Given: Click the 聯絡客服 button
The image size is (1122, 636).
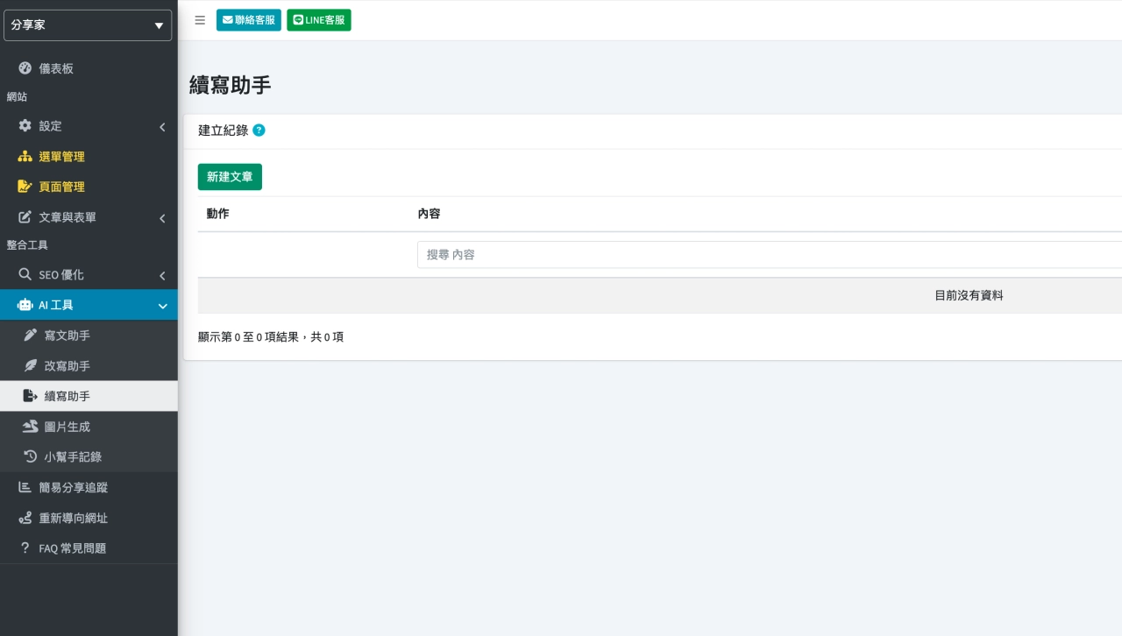Looking at the screenshot, I should tap(249, 20).
